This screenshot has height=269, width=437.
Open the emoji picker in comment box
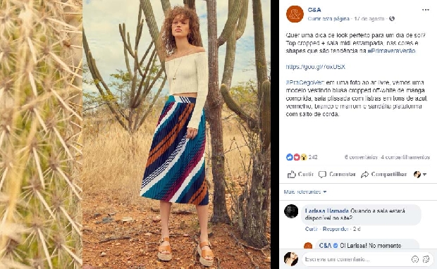415,259
